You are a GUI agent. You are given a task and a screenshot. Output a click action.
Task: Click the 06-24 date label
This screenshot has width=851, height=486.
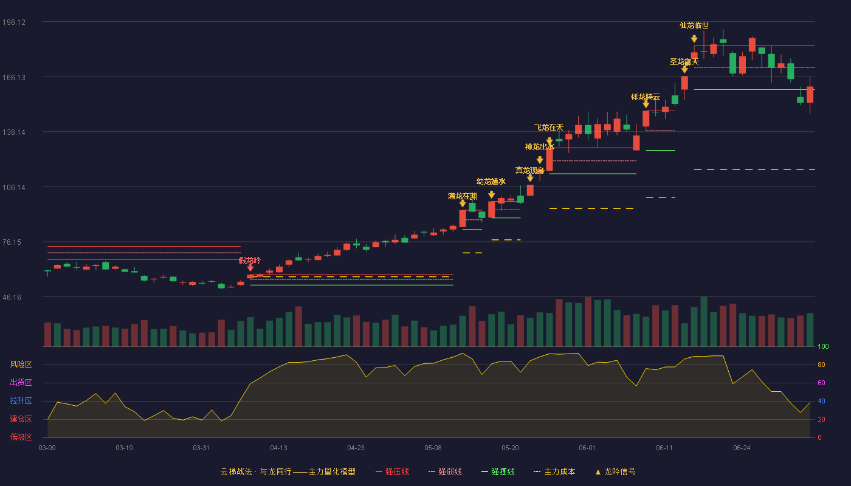[x=742, y=448]
